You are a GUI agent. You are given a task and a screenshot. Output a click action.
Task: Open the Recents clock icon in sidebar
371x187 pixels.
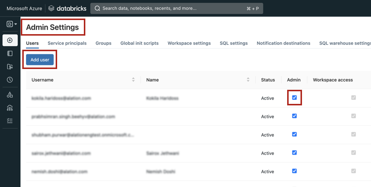10,80
